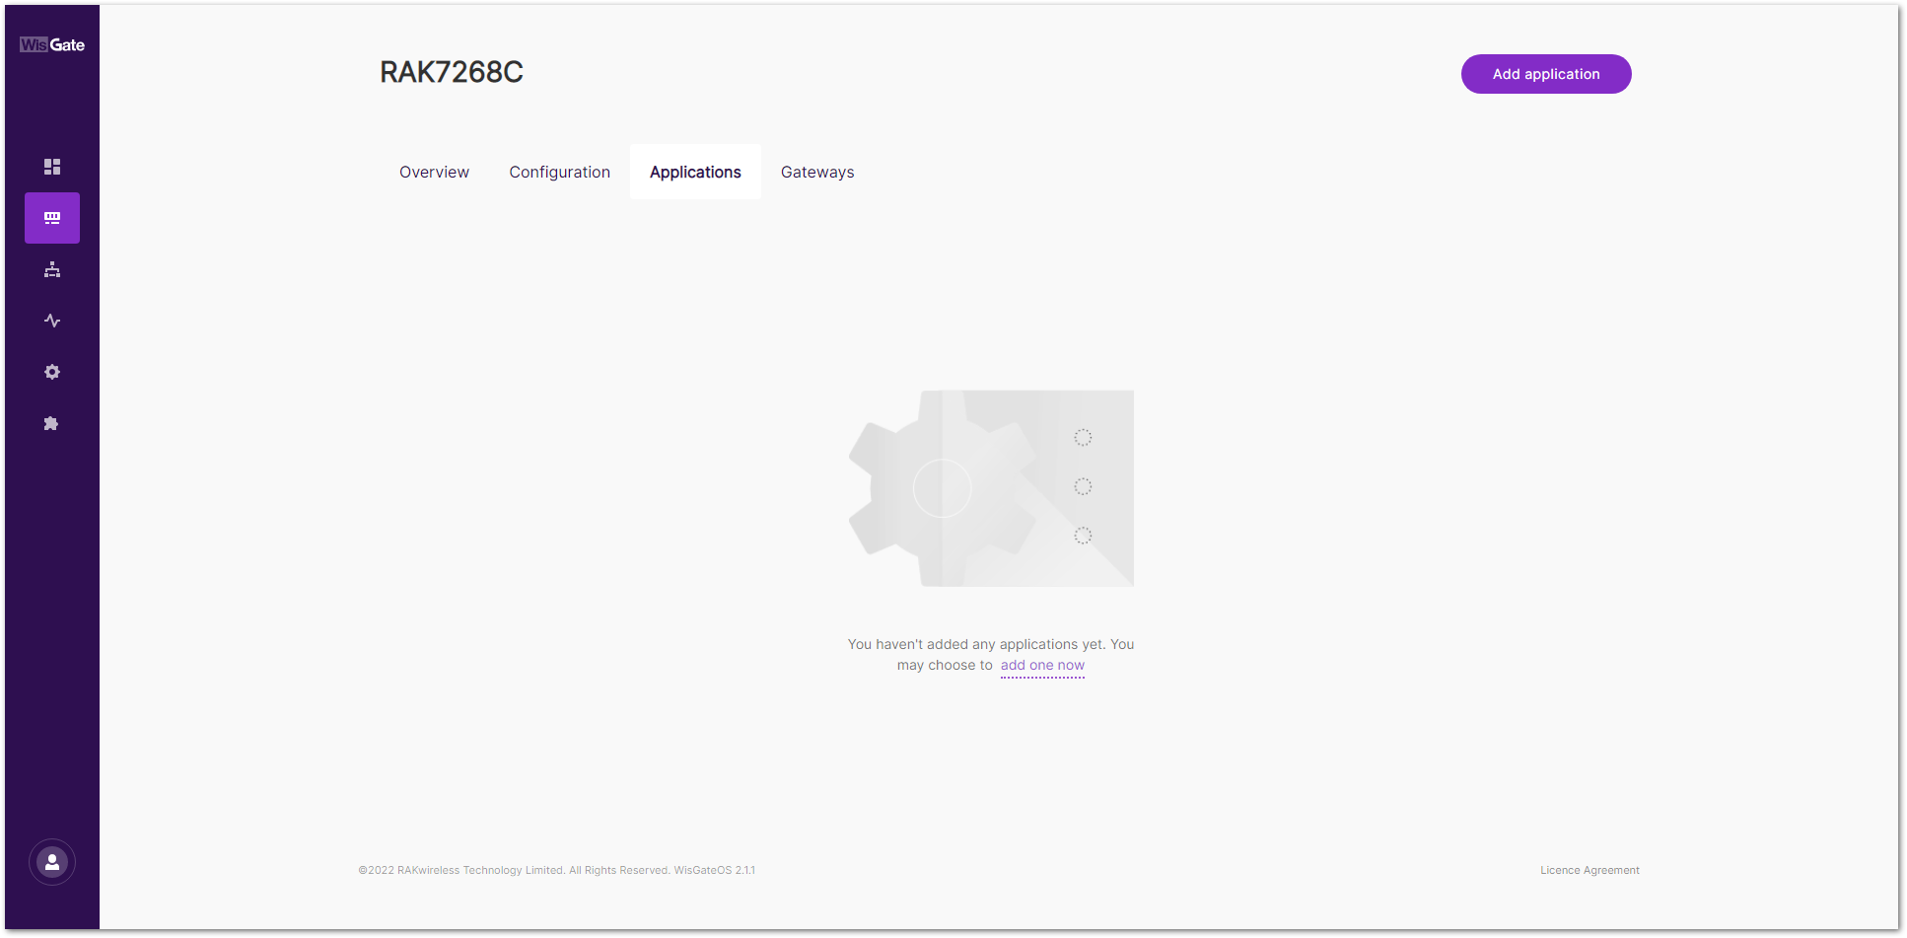Open the user account avatar icon
Viewport: 1907px width, 938px height.
(x=52, y=862)
